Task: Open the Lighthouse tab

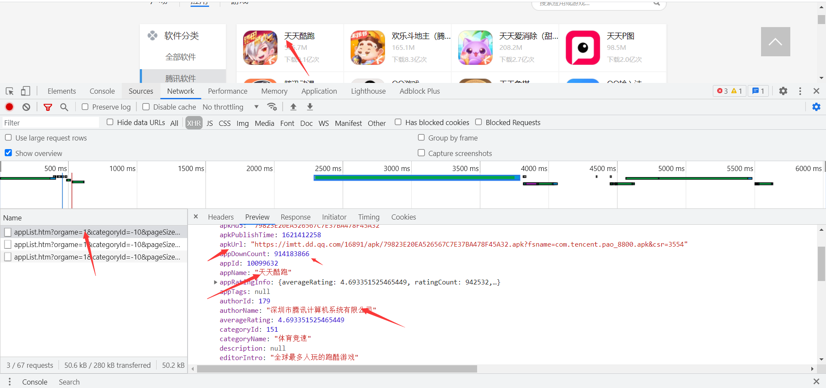Action: tap(368, 91)
